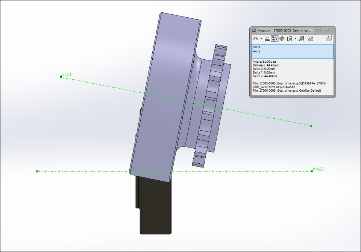Click the Delta Y: 0.00mm value
Screen dimensions: 361x252
[x=264, y=72]
